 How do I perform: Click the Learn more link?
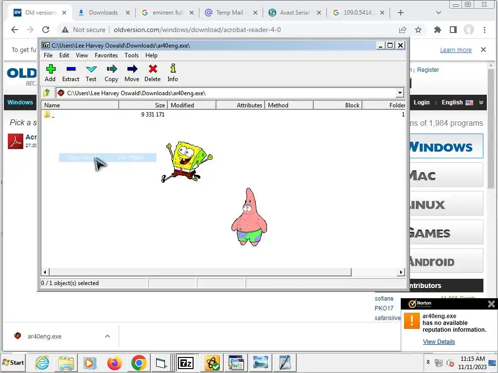pos(456,50)
